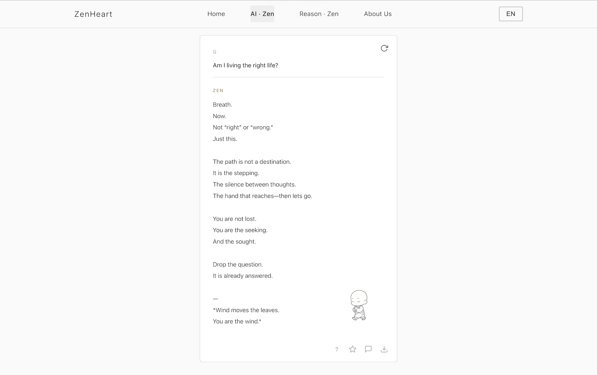The image size is (597, 375).
Task: Open the feedback speech bubble
Action: 368,349
